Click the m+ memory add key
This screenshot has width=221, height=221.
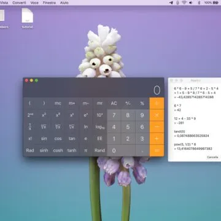[72, 103]
